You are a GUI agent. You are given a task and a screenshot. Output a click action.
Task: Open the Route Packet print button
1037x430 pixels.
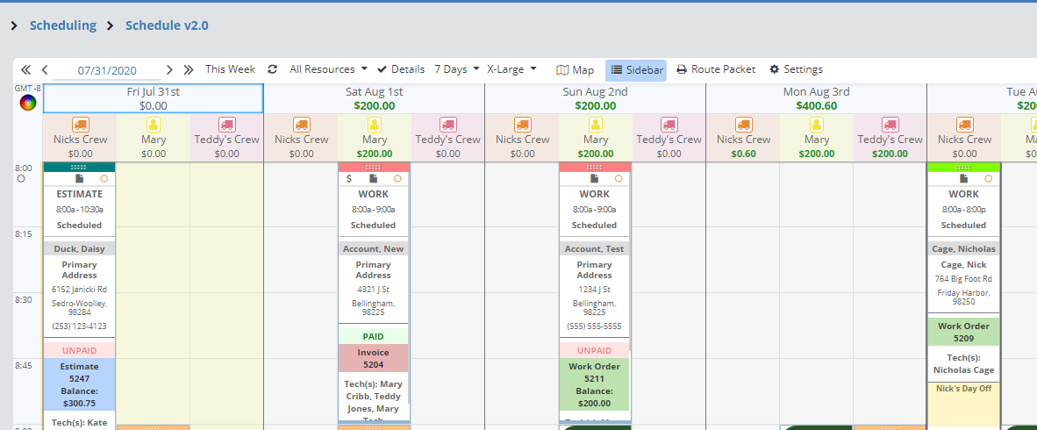pyautogui.click(x=716, y=70)
